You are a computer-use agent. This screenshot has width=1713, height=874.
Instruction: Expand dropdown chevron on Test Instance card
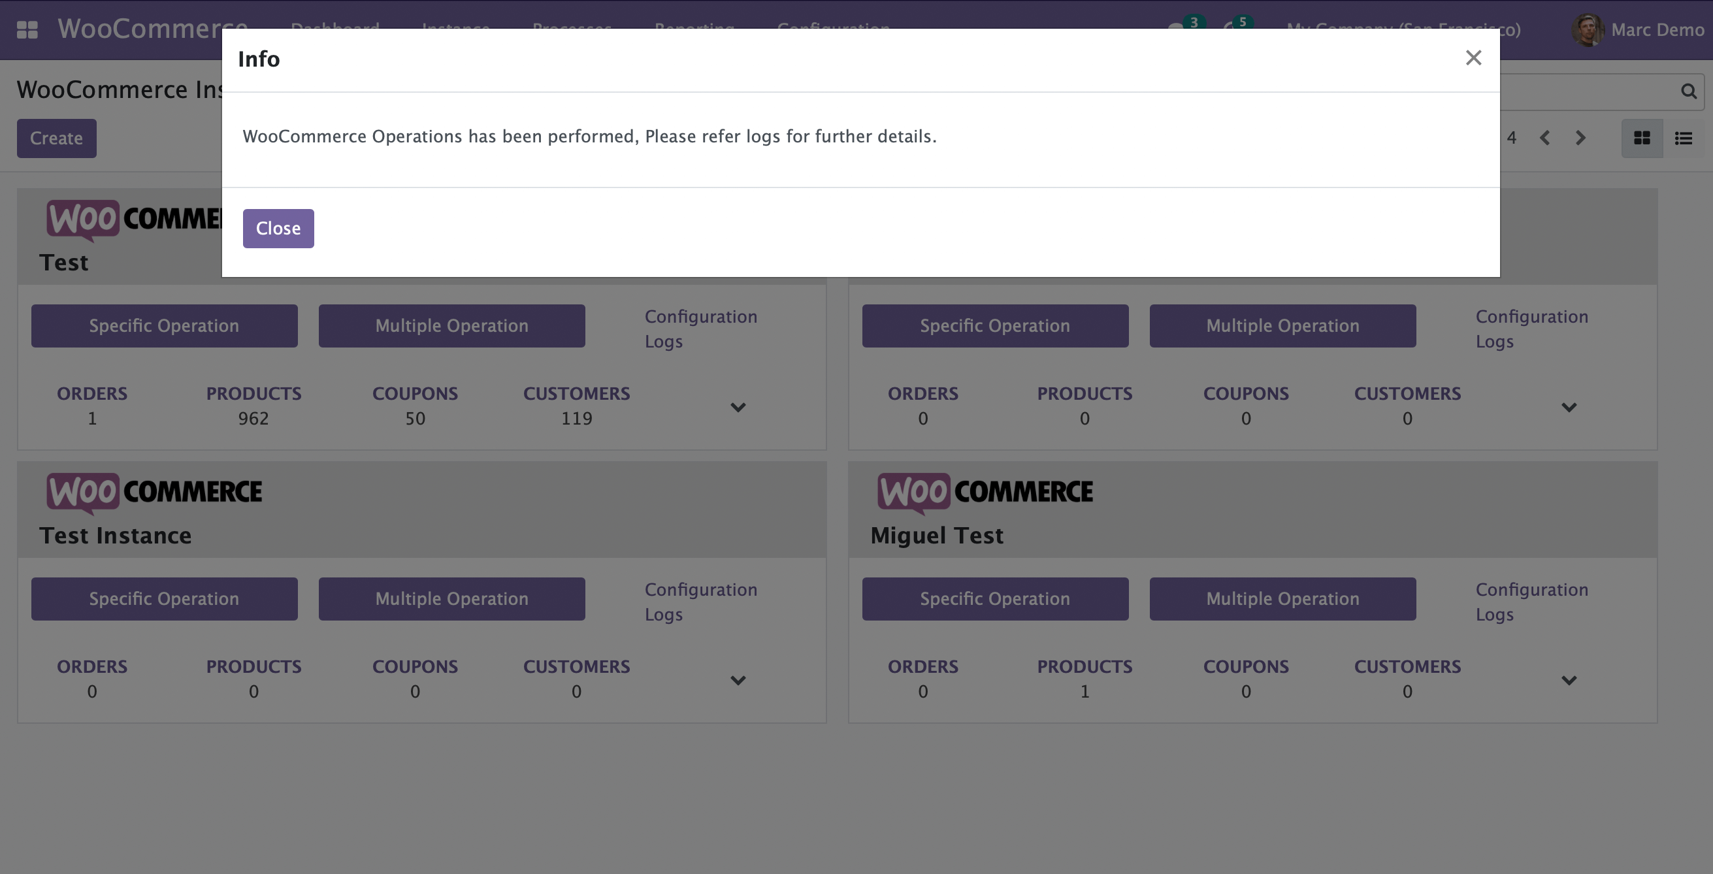pyautogui.click(x=738, y=680)
